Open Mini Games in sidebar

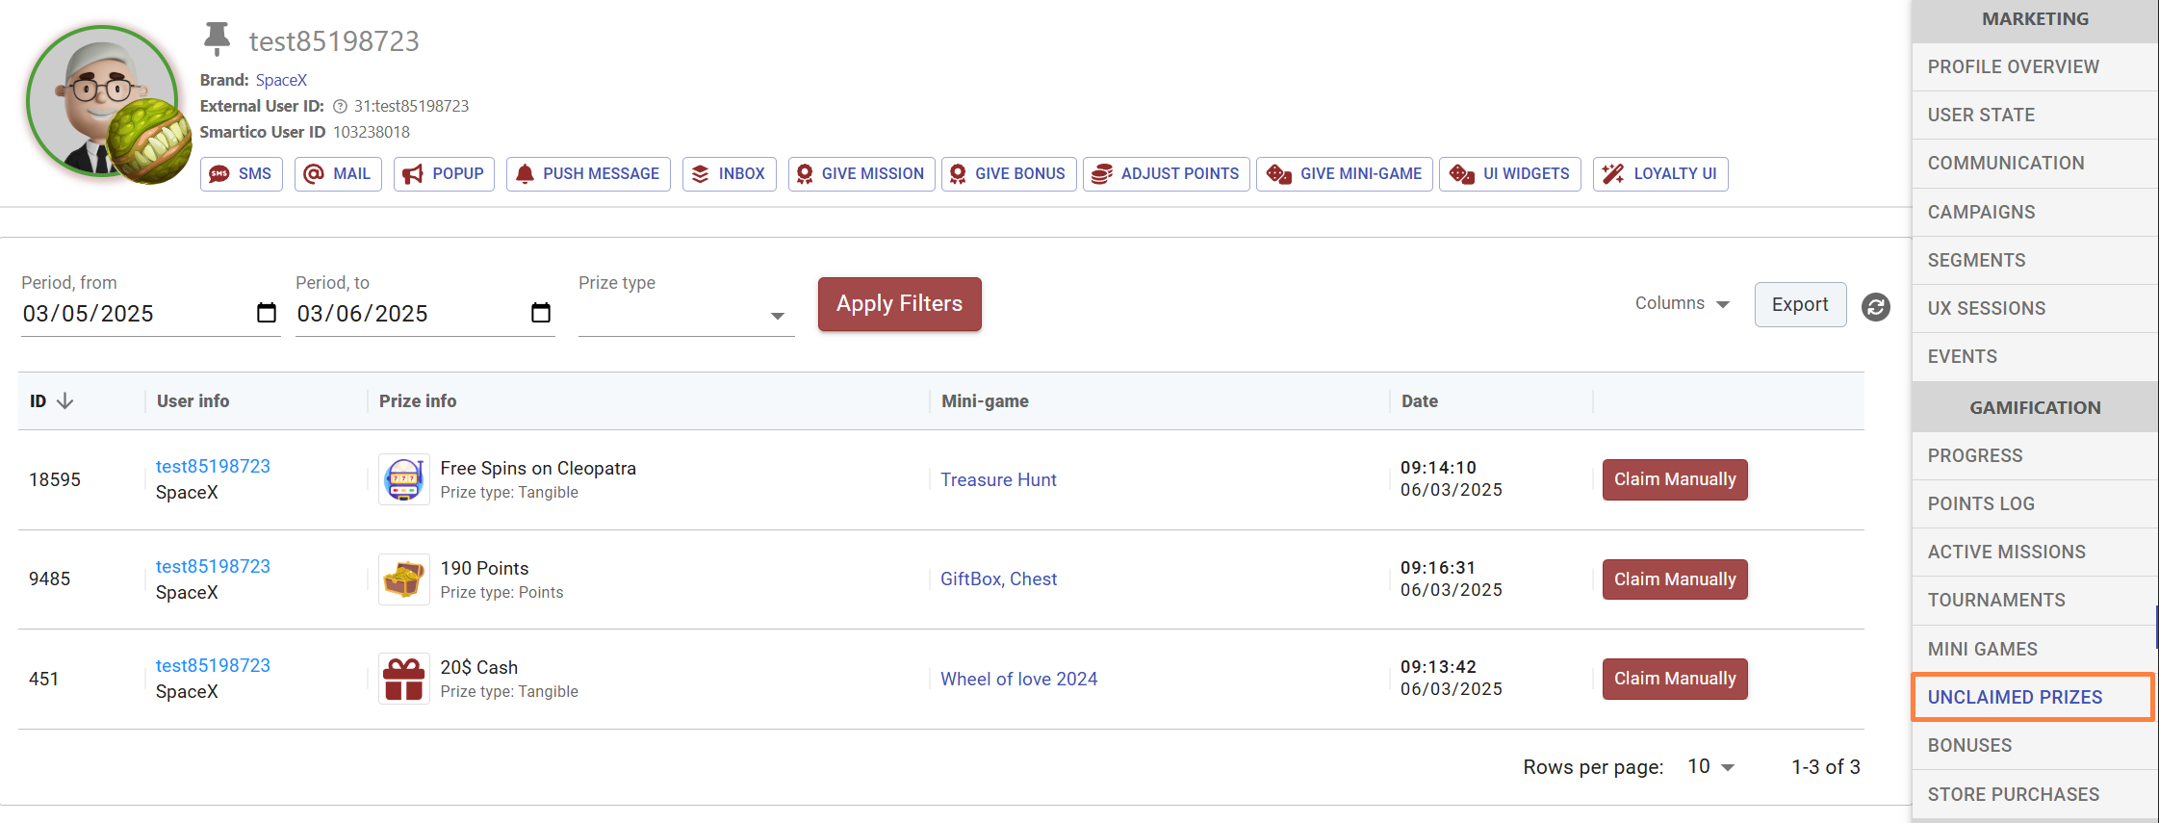click(1982, 649)
